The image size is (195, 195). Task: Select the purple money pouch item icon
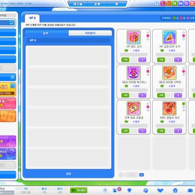coord(134,73)
